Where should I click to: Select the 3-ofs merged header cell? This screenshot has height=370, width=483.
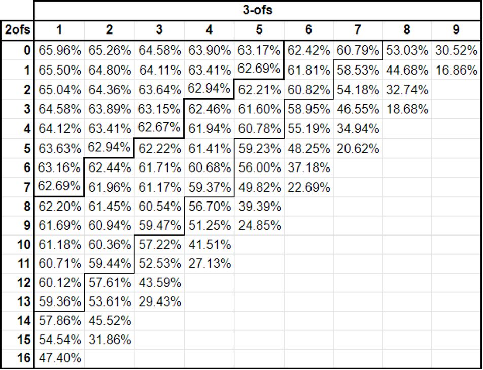258,10
